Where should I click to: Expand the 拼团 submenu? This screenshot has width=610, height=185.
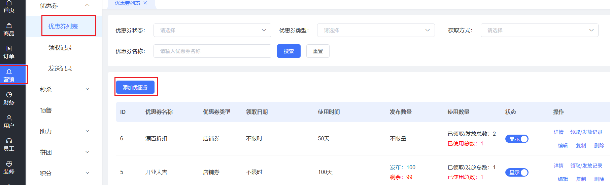[x=87, y=152]
